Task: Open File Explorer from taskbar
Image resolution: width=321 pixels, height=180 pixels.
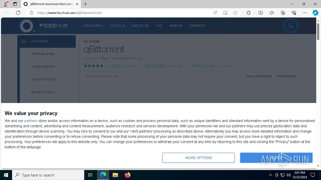Action: (x=115, y=175)
